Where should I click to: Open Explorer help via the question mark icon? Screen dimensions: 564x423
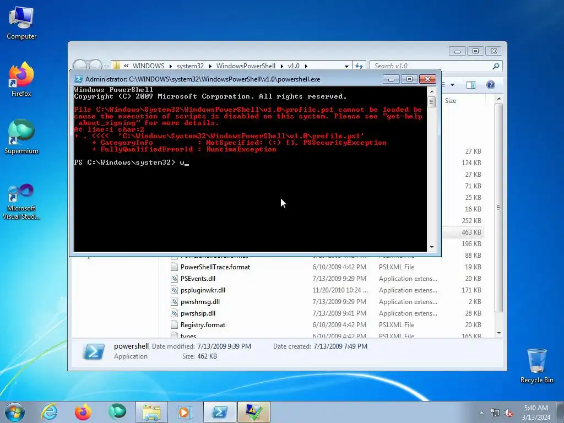point(490,85)
